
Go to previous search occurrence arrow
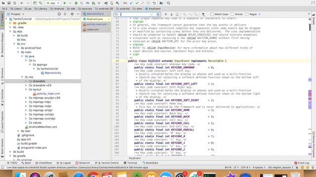pos(166,14)
